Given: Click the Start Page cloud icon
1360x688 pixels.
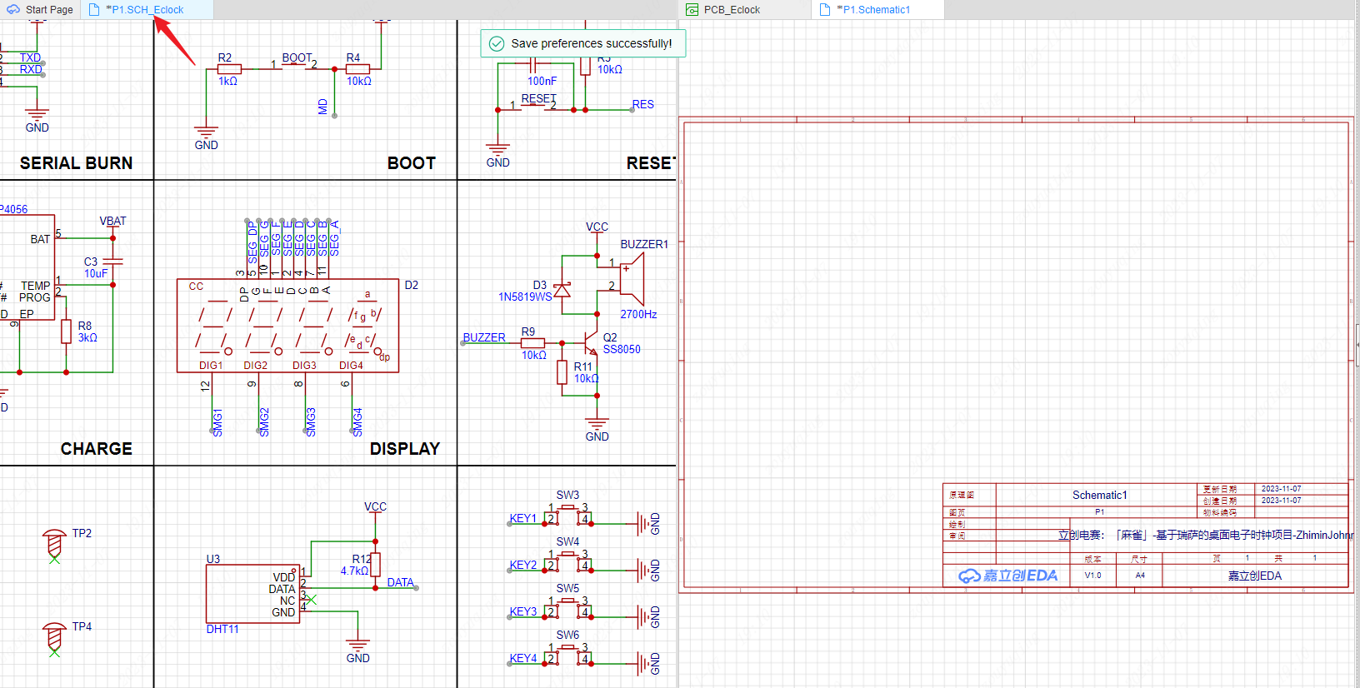Looking at the screenshot, I should (x=13, y=10).
